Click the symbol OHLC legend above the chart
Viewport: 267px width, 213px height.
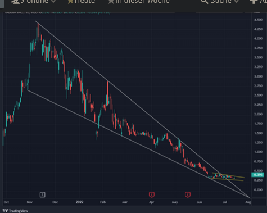pos(58,13)
